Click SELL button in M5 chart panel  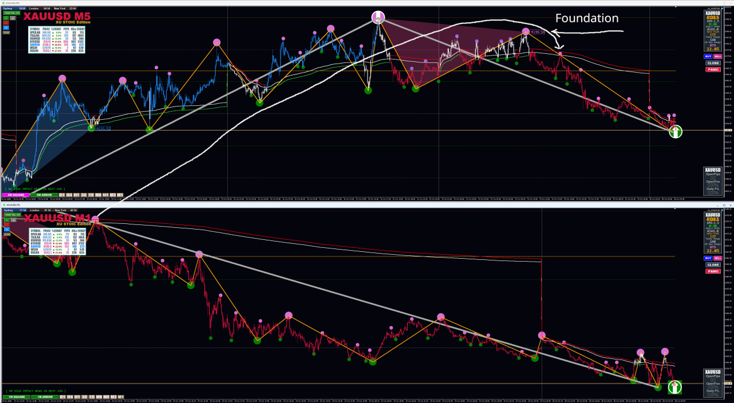click(x=718, y=57)
